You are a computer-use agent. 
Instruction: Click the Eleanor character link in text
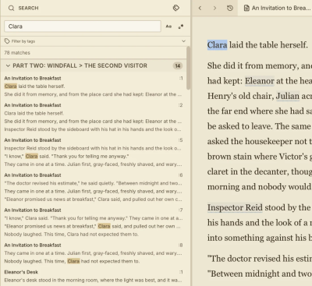pos(259,81)
